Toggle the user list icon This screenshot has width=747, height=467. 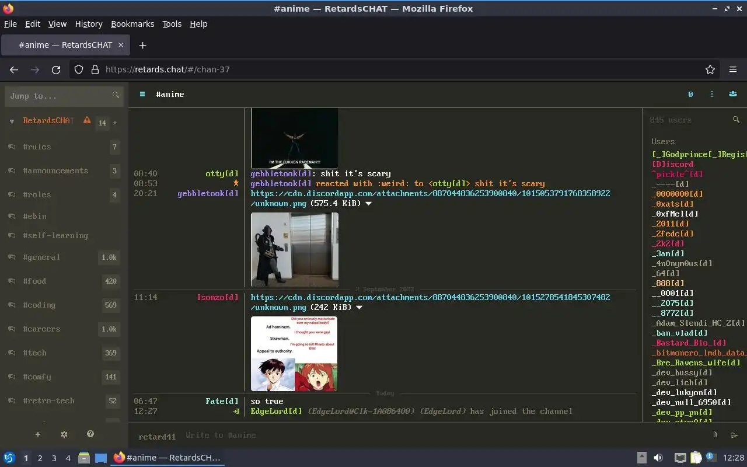732,94
